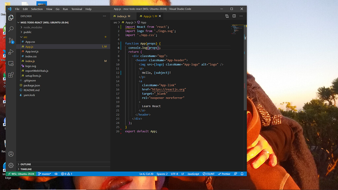Screen dimensions: 338x190
Task: Click the master* branch indicator
Action: point(44,174)
